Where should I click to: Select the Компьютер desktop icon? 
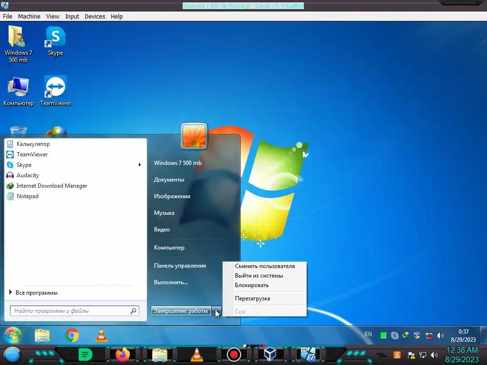(x=19, y=91)
